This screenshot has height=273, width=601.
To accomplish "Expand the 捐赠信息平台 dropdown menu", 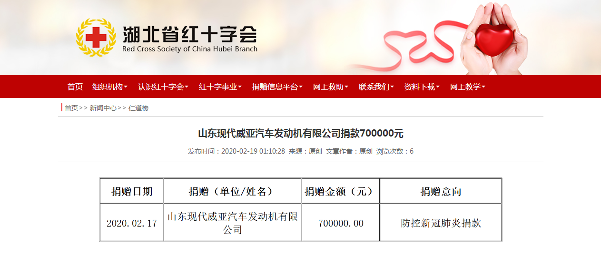I will pyautogui.click(x=277, y=87).
